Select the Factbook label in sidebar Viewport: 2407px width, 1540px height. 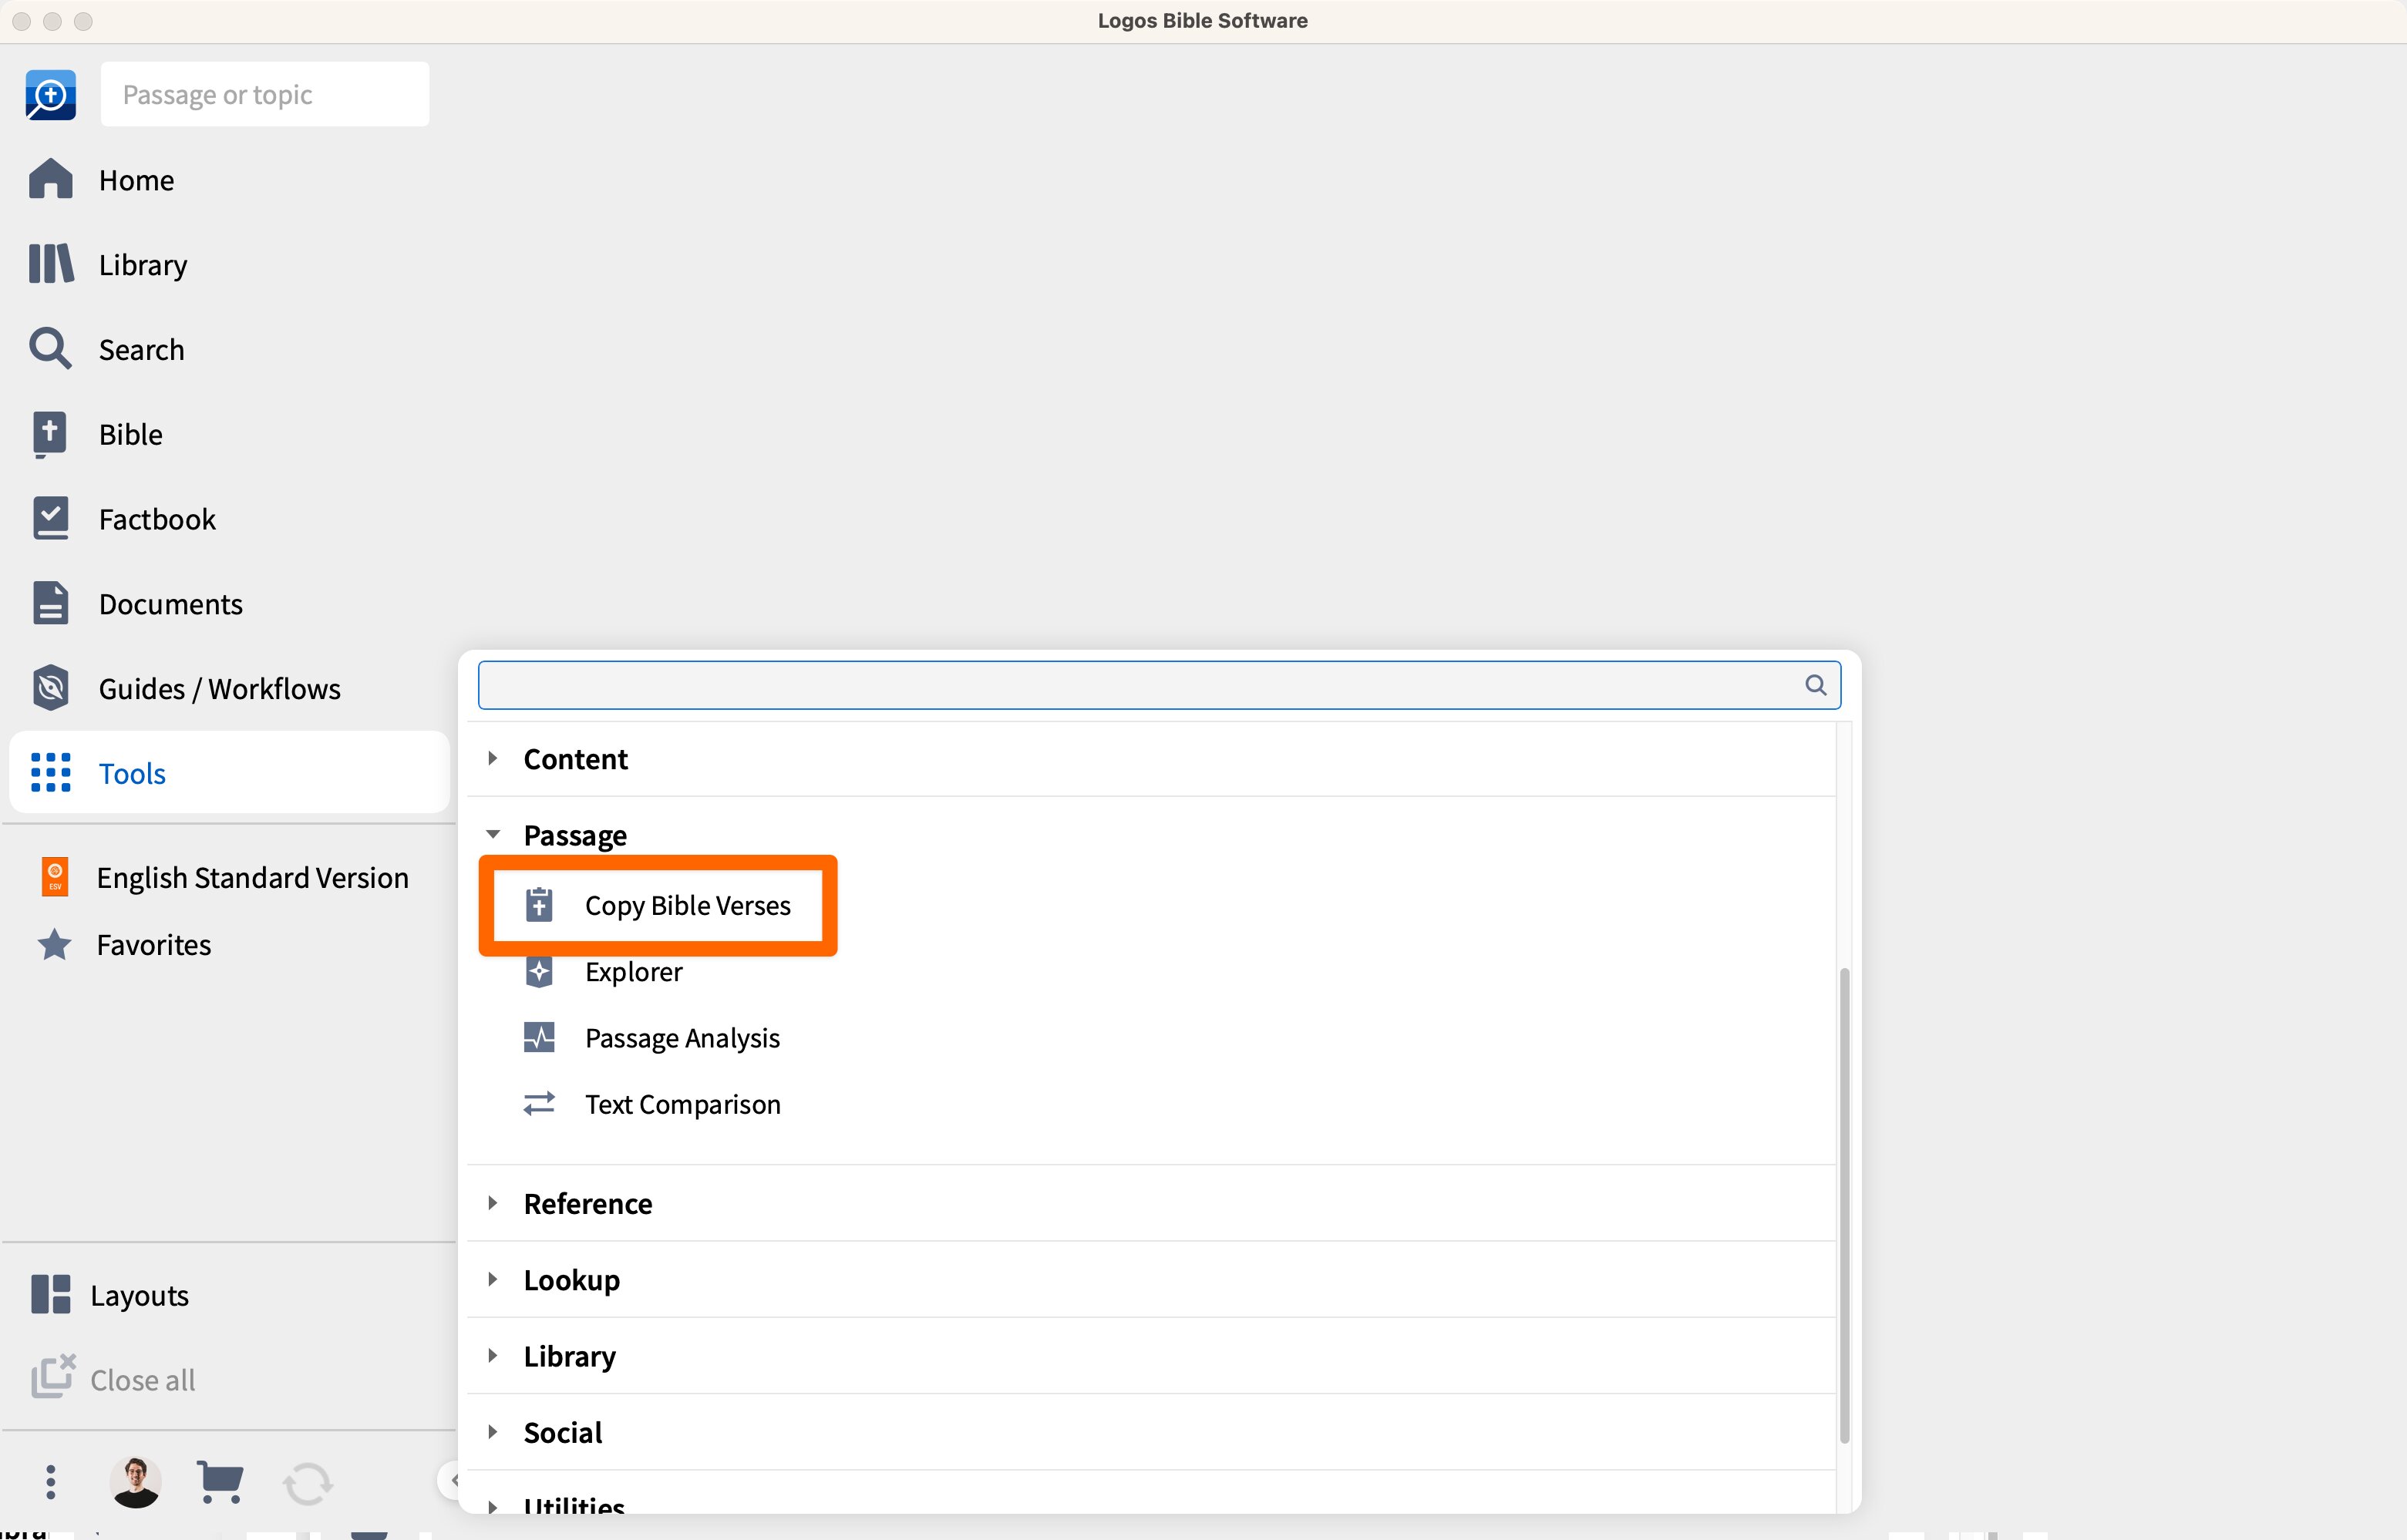pyautogui.click(x=157, y=519)
